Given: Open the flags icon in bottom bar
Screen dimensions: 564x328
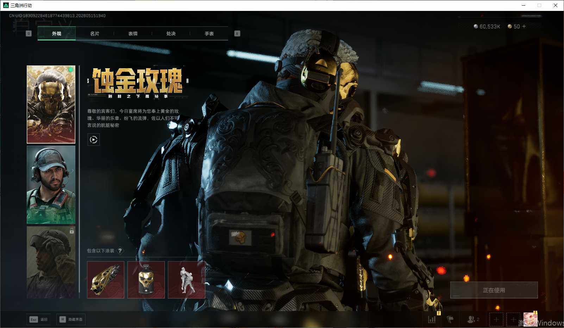Looking at the screenshot, I should coord(450,319).
